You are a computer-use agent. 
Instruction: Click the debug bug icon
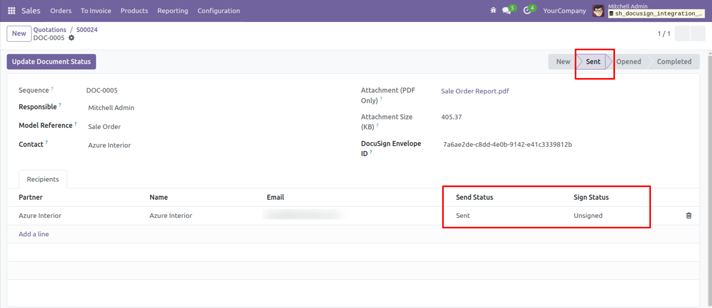click(x=493, y=10)
